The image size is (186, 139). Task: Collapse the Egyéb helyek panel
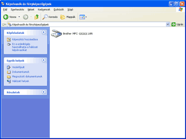pos(44,60)
